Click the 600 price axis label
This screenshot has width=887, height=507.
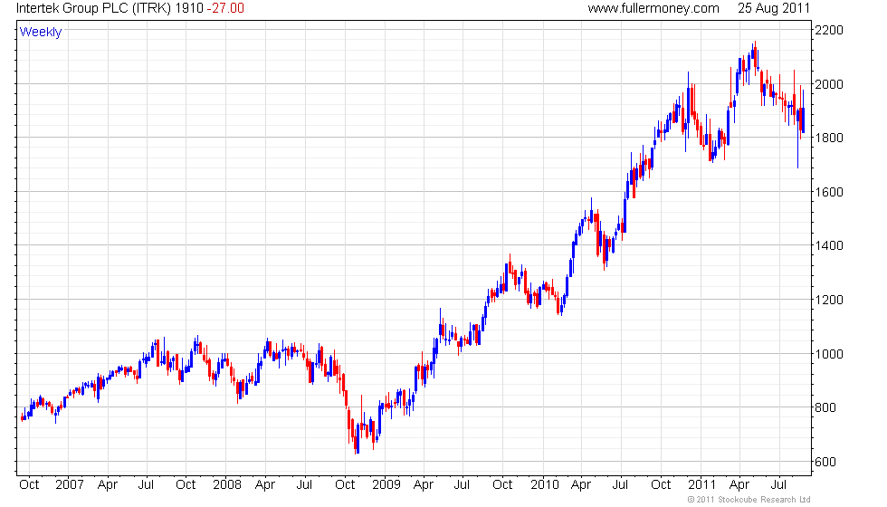coord(825,462)
